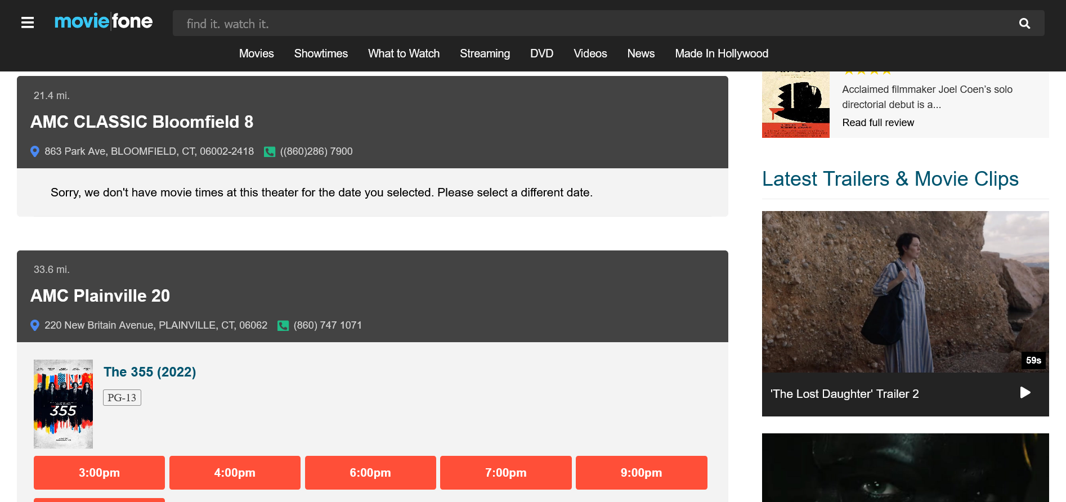
Task: Open the Videos menu
Action: click(x=590, y=53)
